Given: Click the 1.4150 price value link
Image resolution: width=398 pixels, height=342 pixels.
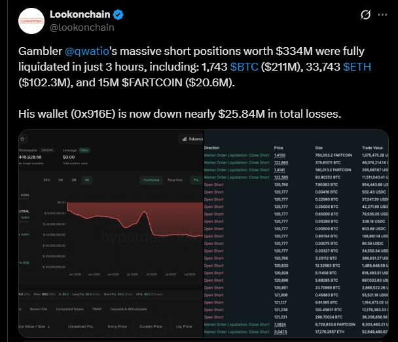Looking at the screenshot, I should click(x=280, y=155).
